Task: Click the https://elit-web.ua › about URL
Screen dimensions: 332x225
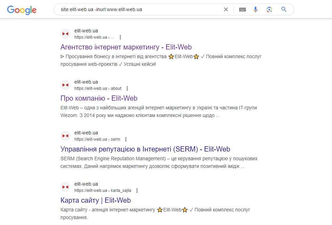Action: [98, 88]
